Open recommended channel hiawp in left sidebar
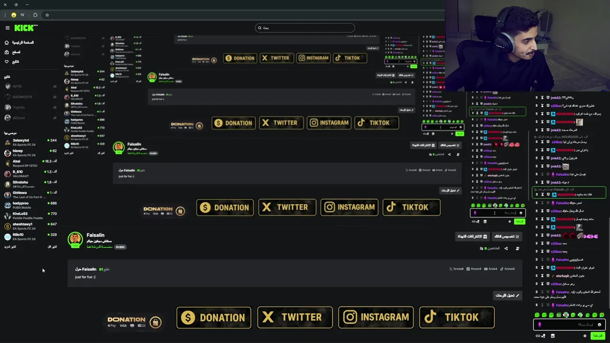The image size is (610, 343). 30,153
